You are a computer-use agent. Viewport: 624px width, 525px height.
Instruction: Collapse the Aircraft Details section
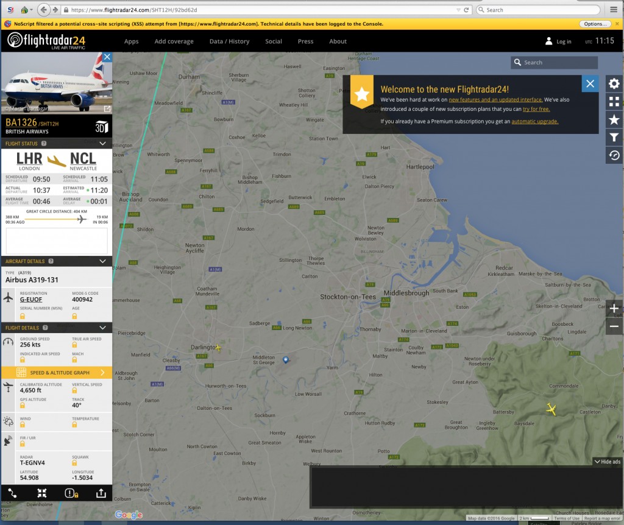click(102, 261)
